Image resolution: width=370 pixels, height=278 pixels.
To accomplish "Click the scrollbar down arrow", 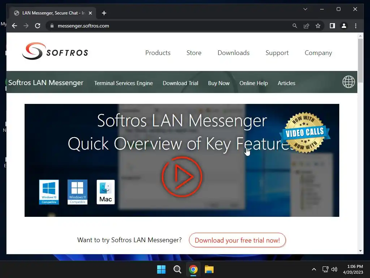I will click(360, 251).
